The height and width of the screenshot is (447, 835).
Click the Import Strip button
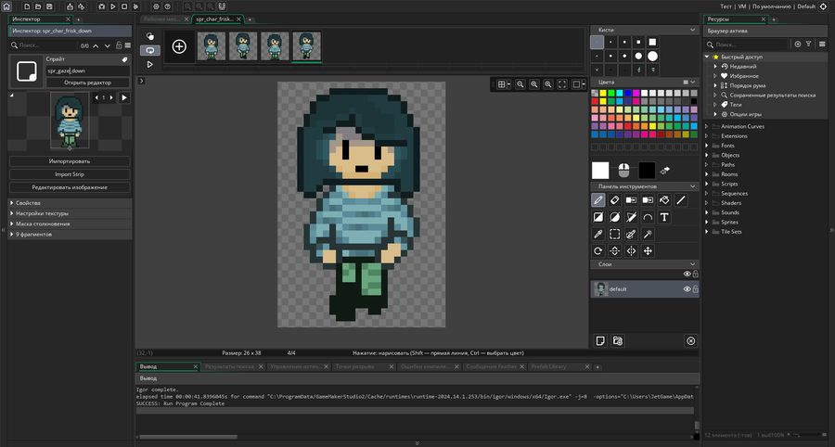pos(70,174)
